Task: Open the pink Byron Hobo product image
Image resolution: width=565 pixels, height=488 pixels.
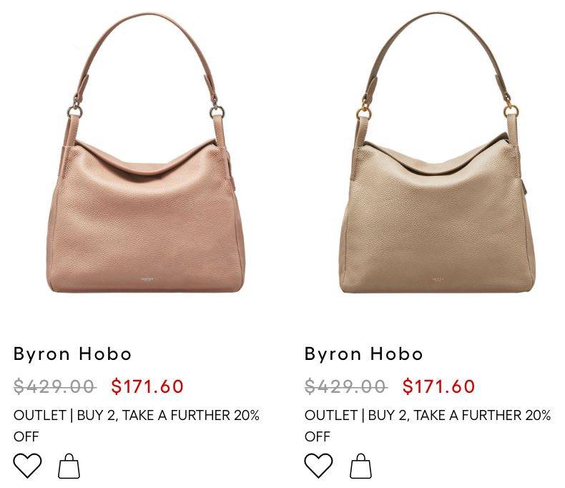Action: [x=146, y=153]
